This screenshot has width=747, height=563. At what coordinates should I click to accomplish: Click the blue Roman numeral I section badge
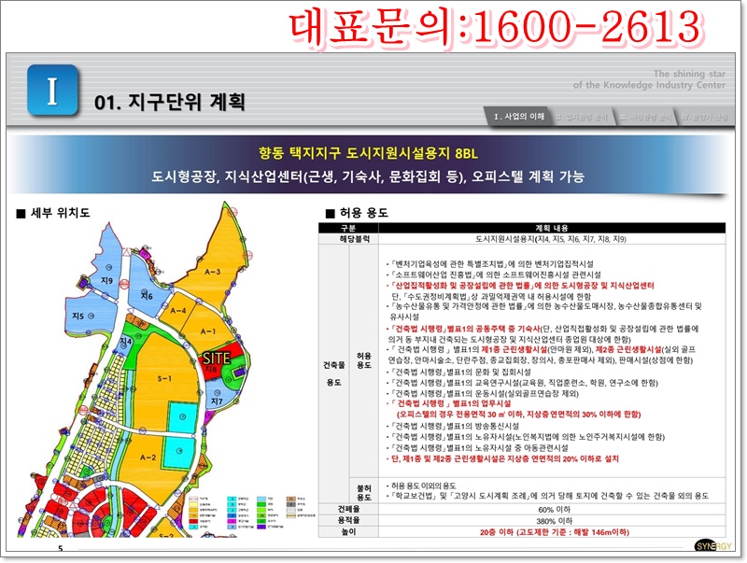pyautogui.click(x=52, y=90)
